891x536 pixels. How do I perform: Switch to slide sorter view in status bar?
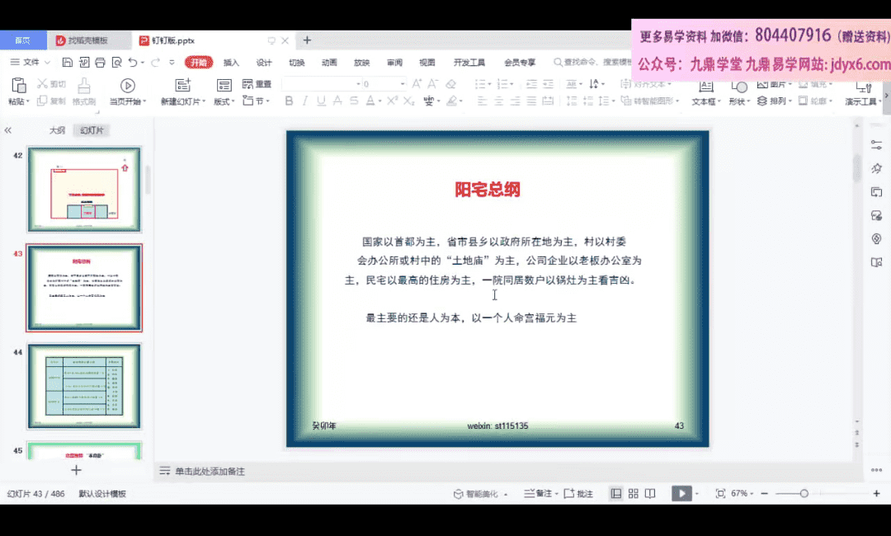(633, 494)
